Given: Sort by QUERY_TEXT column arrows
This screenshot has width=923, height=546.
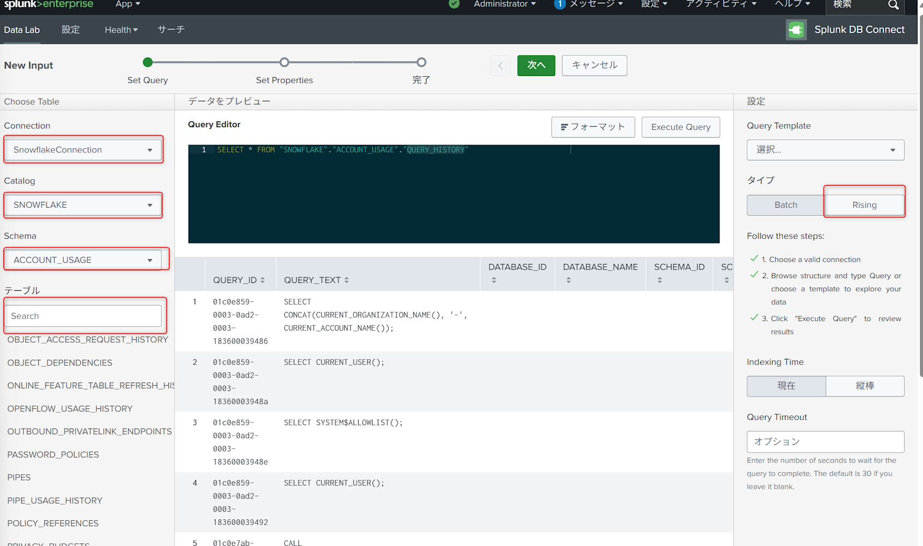Looking at the screenshot, I should pos(346,280).
